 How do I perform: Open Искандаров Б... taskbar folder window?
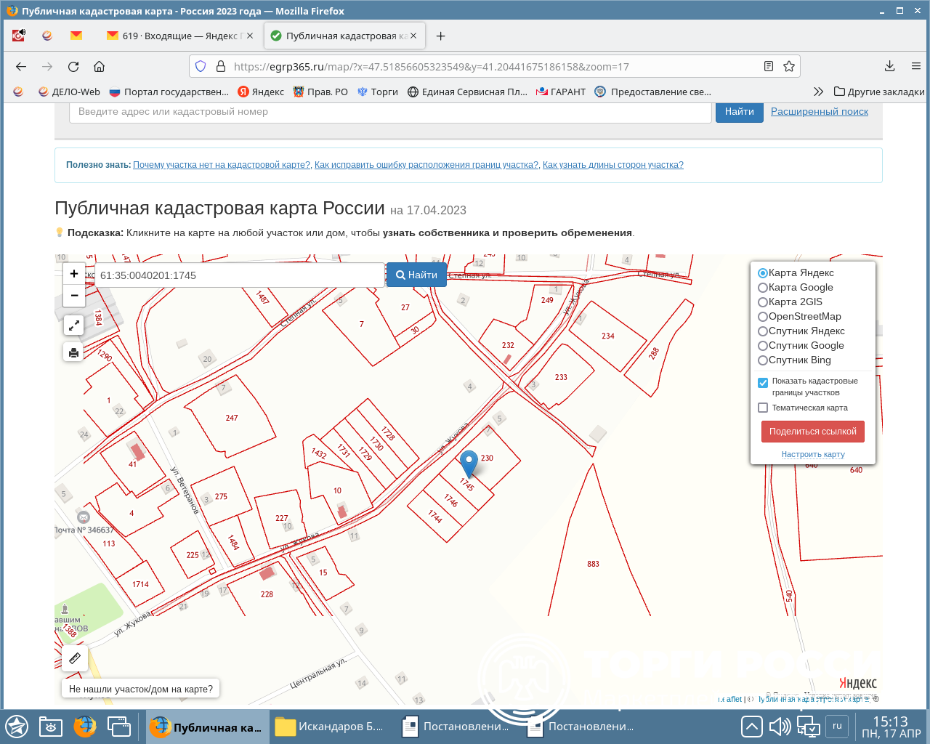[331, 727]
